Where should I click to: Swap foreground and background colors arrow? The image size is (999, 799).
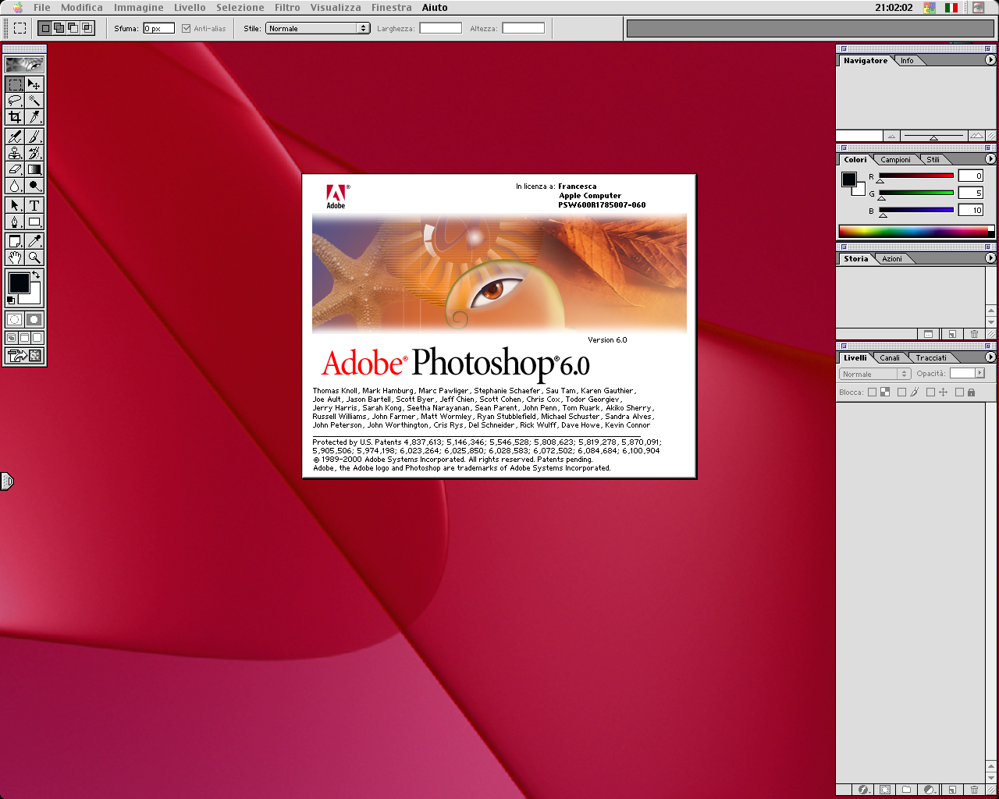[36, 275]
